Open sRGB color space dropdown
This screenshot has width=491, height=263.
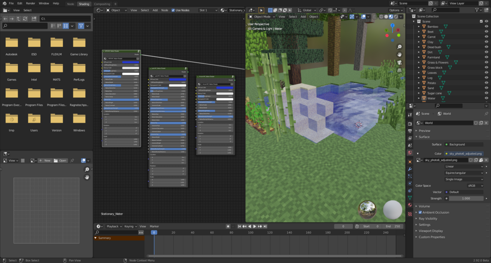475,186
